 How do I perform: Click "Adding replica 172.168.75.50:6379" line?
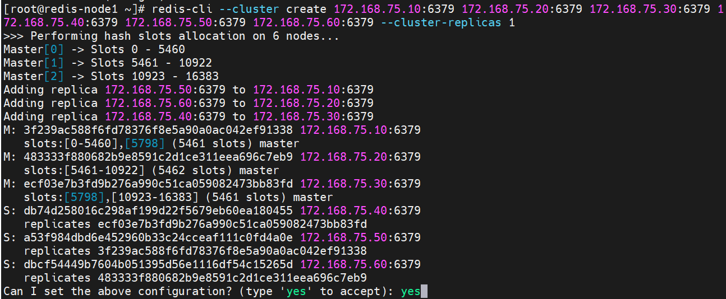tap(189, 90)
